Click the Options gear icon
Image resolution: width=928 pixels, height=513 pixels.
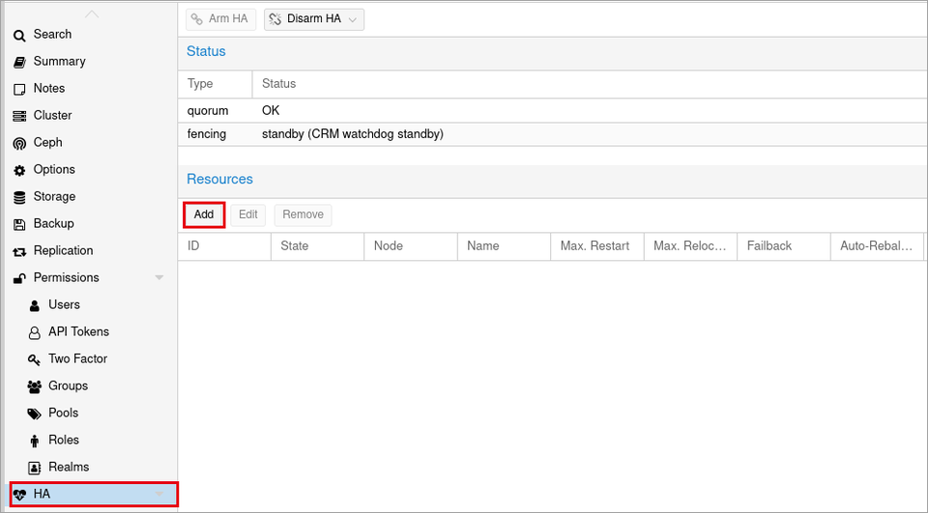[x=19, y=170]
